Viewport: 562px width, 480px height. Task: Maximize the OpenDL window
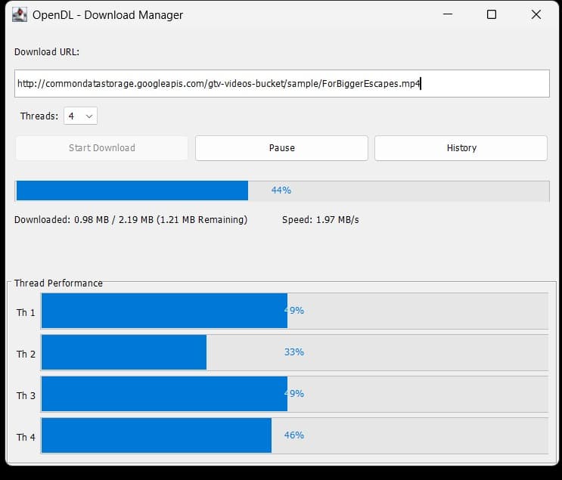492,14
